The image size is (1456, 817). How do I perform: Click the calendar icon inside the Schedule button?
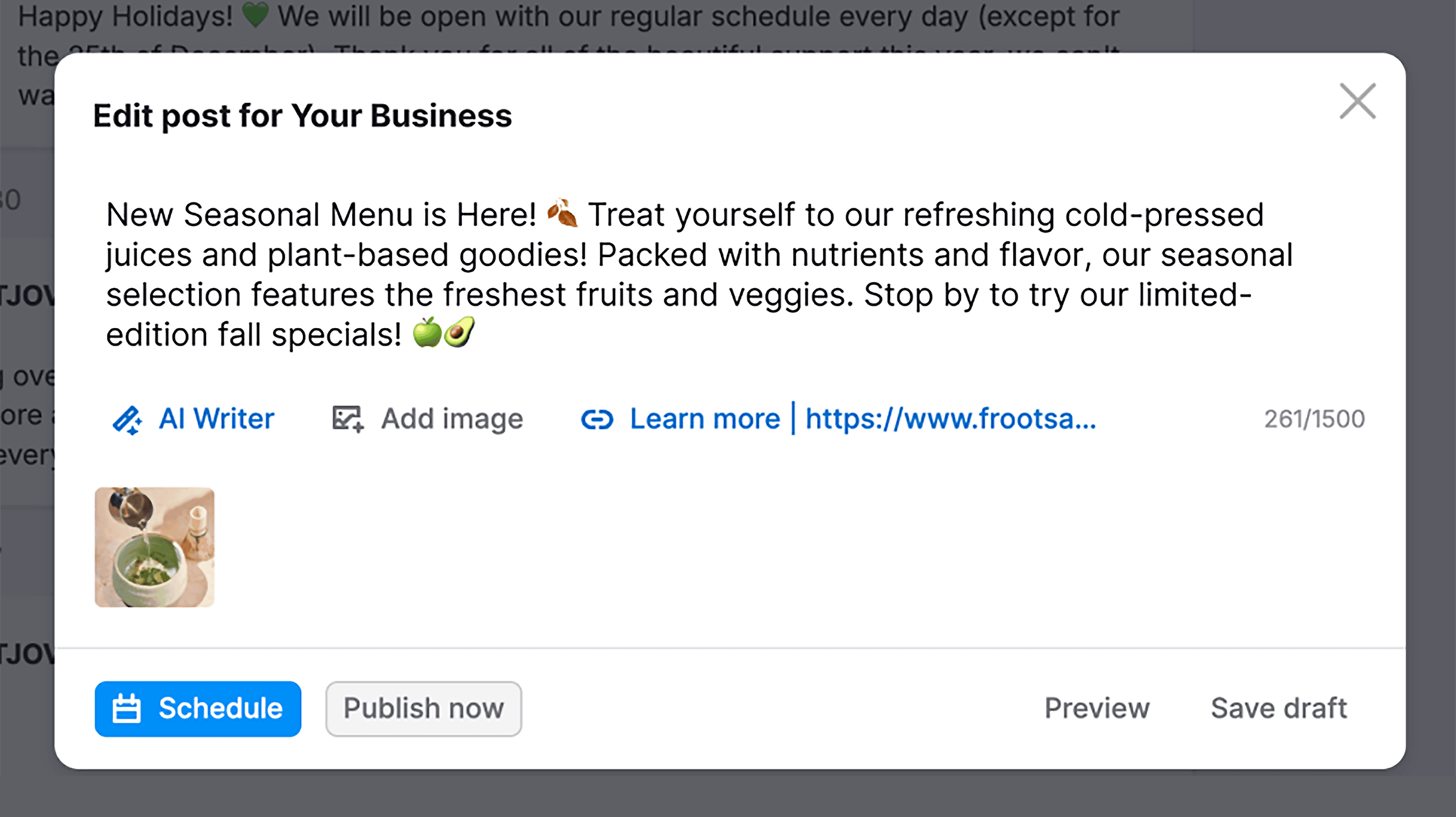tap(128, 708)
